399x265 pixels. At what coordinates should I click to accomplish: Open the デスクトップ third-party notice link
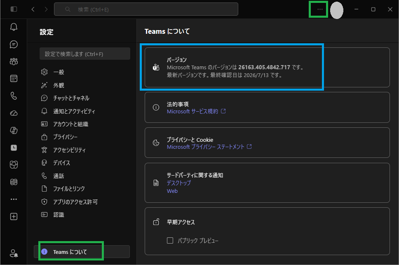[178, 183]
